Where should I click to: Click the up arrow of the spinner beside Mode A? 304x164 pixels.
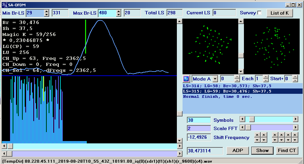pos(237,77)
